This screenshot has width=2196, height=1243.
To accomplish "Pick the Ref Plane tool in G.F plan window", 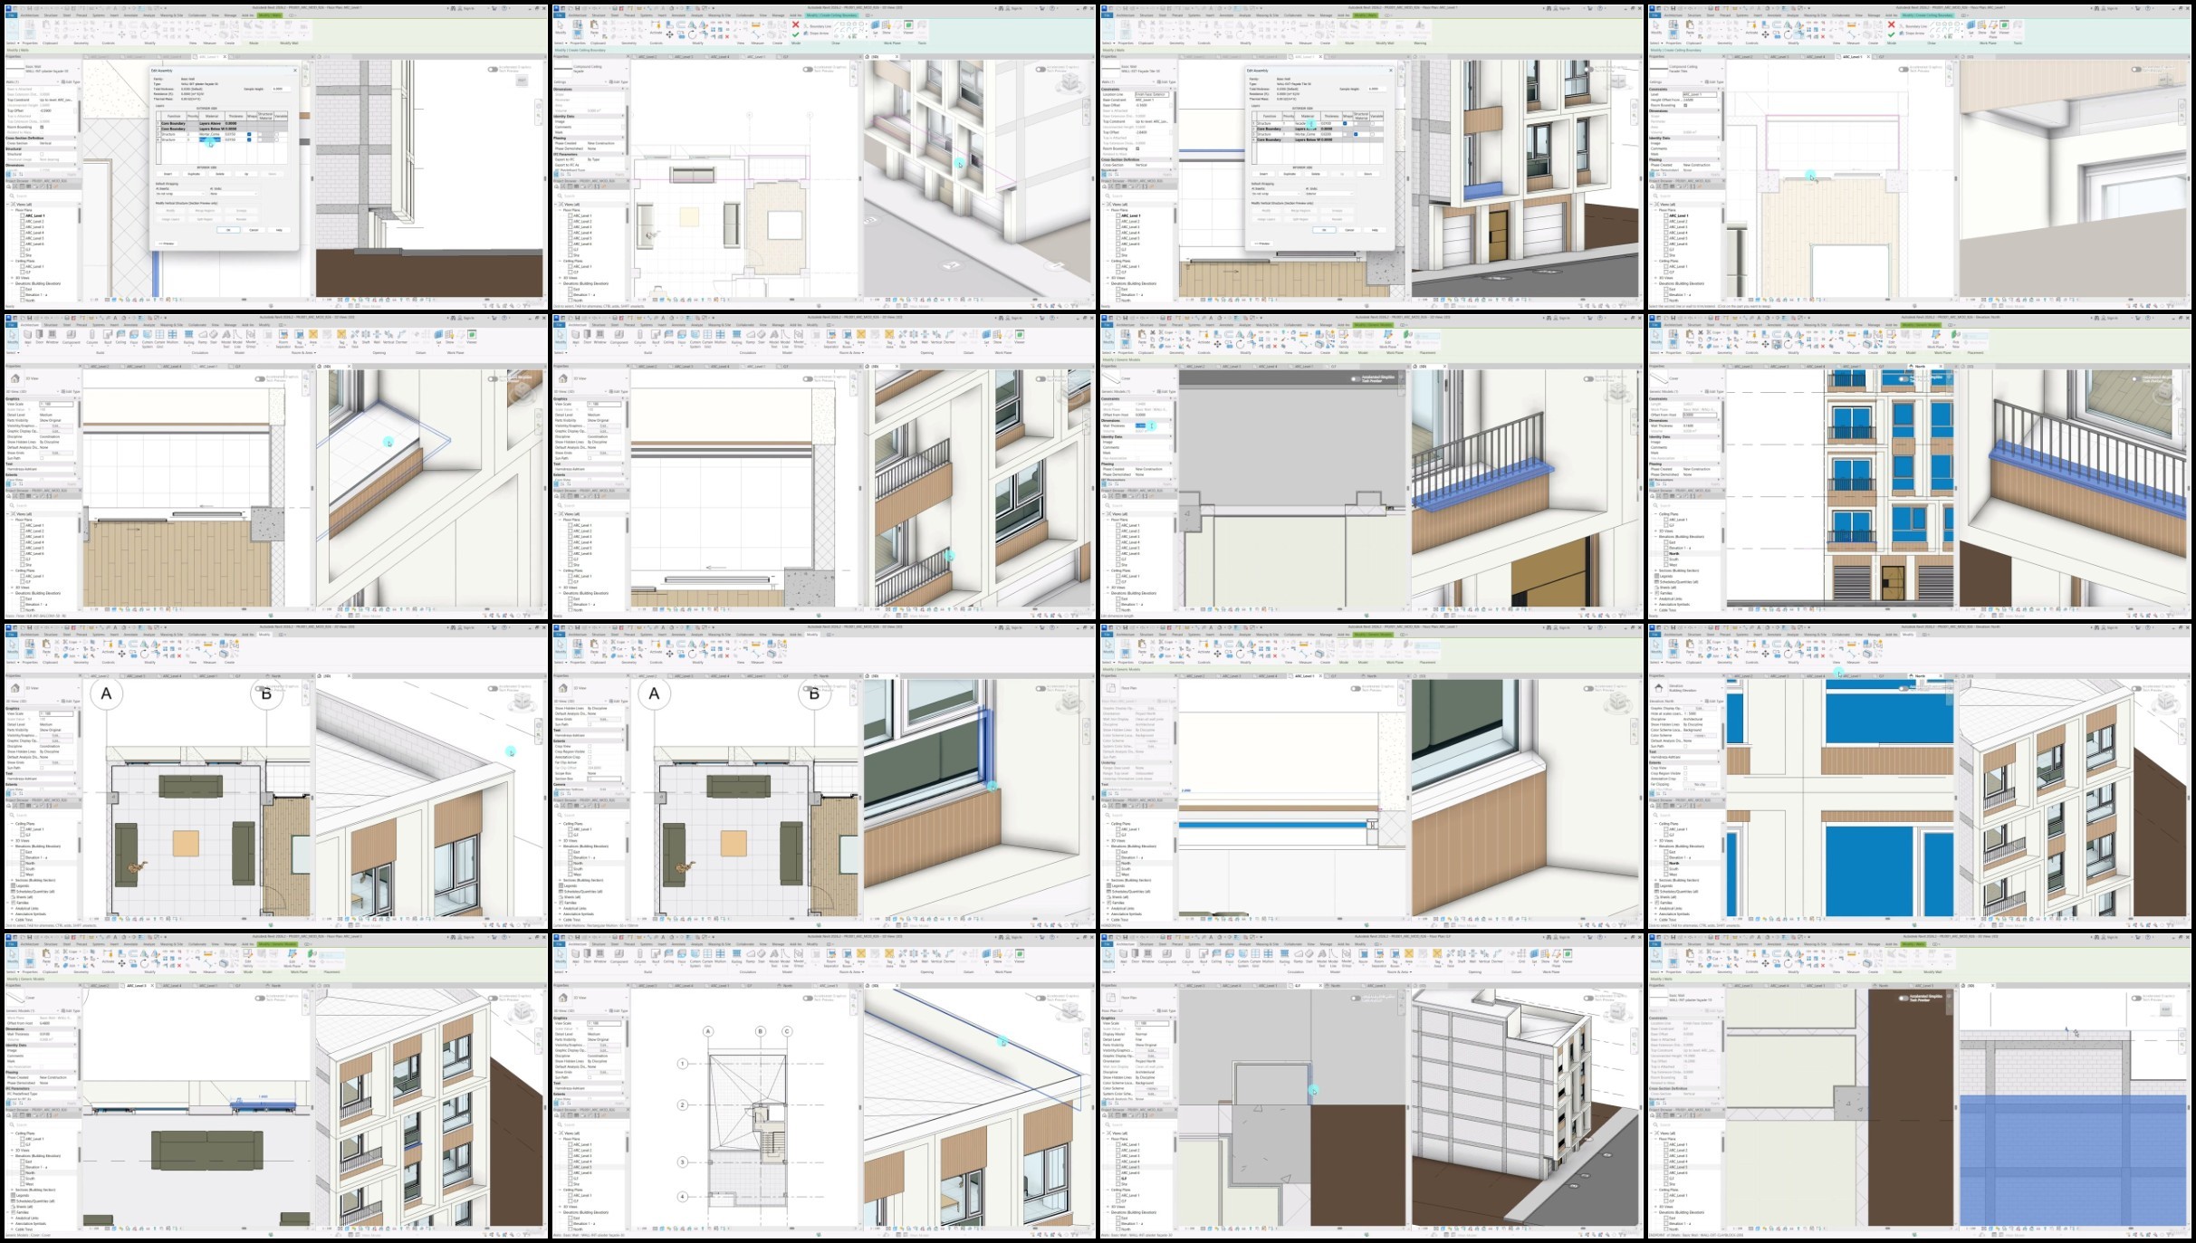I will (x=1557, y=954).
